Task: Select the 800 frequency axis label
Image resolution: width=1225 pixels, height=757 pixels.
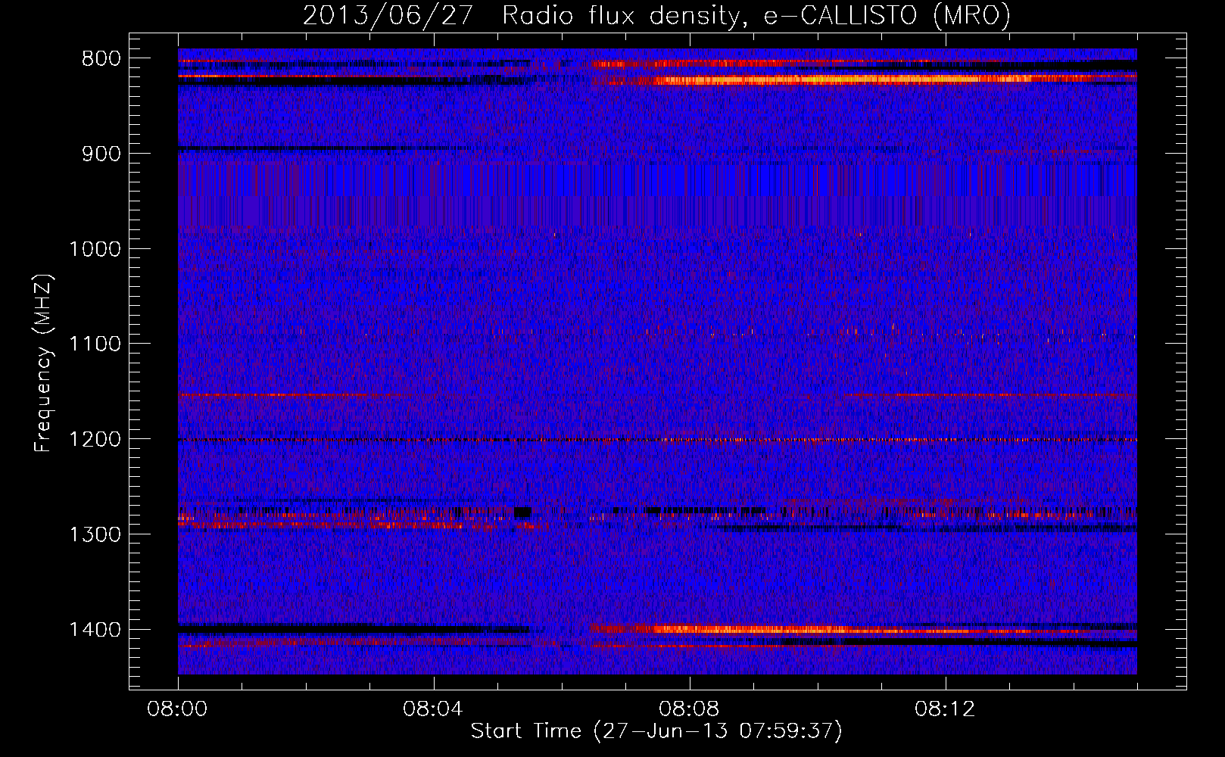Action: pyautogui.click(x=100, y=59)
